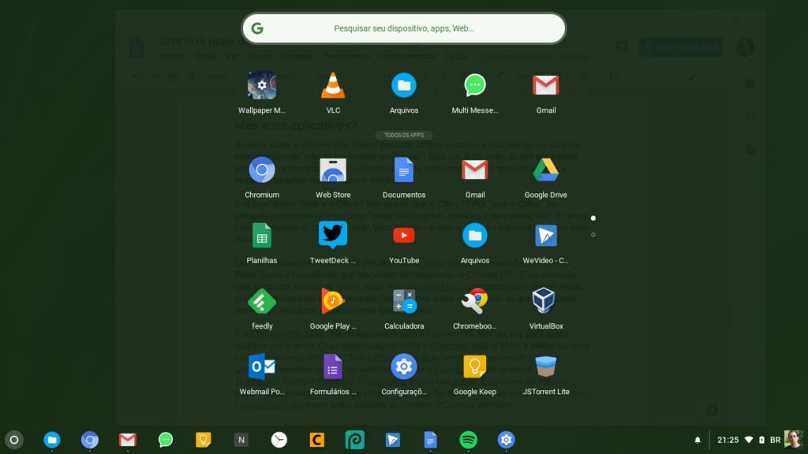The width and height of the screenshot is (808, 454).
Task: Open the Complementos menu in Google Docs
Action: point(408,56)
